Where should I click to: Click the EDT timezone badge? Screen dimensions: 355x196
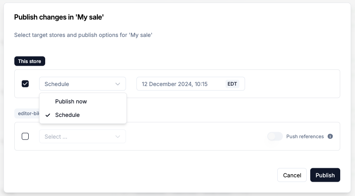pos(232,84)
